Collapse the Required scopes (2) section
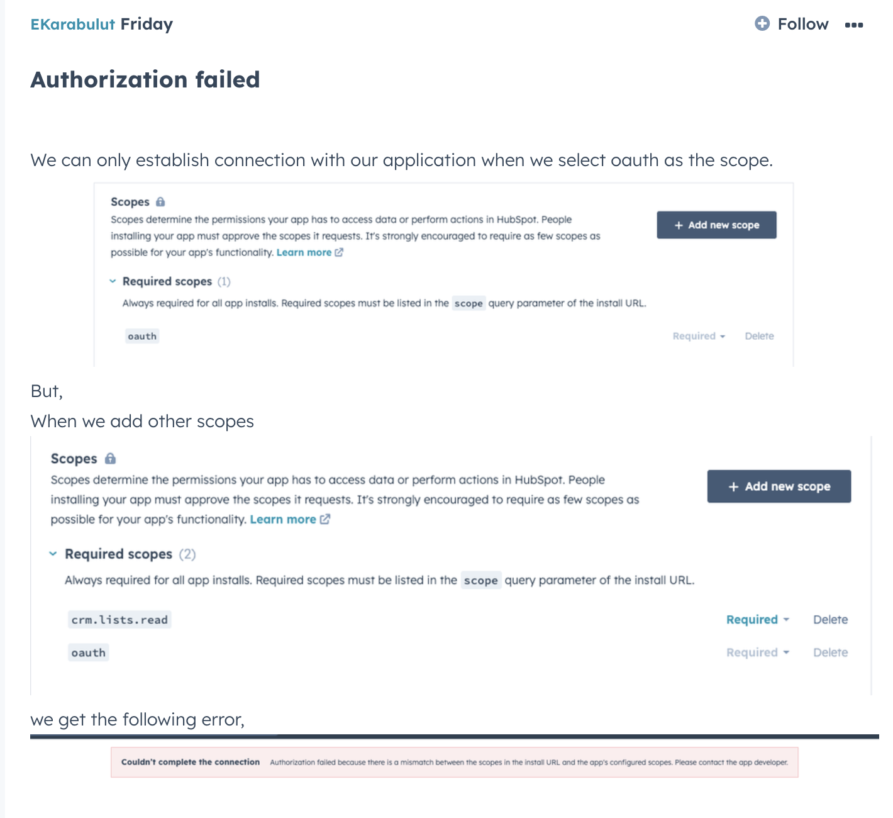Screen dimensions: 893x818 click(52, 554)
